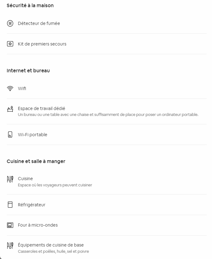Click the Réfrigérateur text label
The width and height of the screenshot is (212, 259).
tap(32, 205)
